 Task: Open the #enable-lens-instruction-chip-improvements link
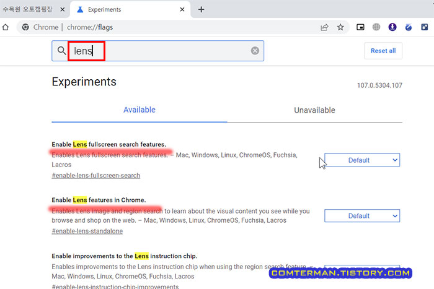pyautogui.click(x=115, y=287)
